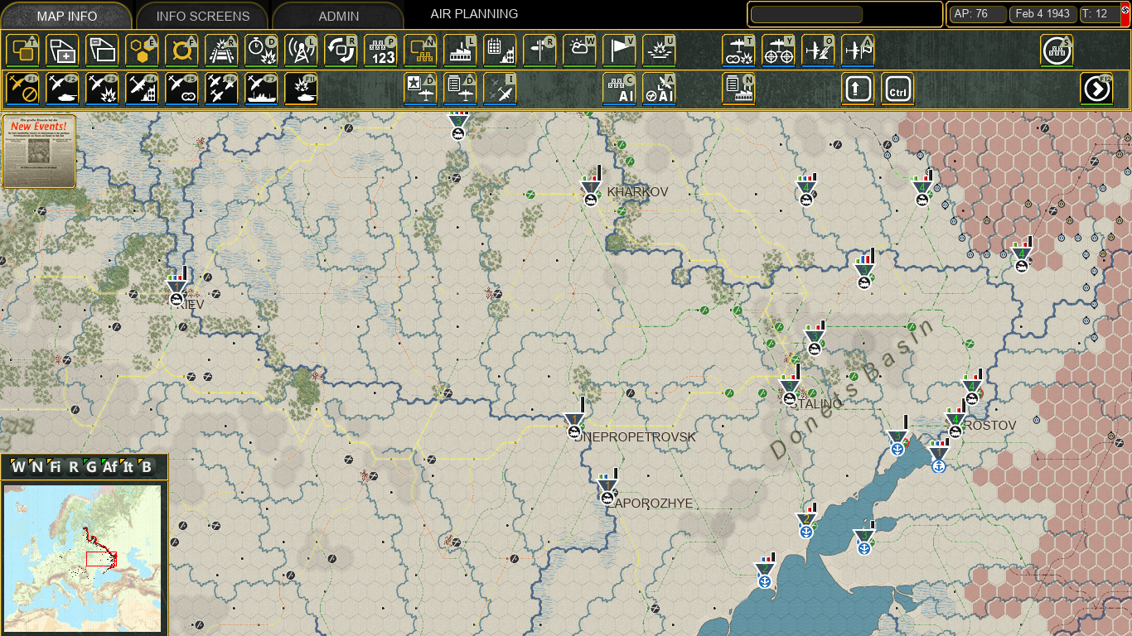Click the ground explosion icon (U)
This screenshot has height=636, width=1132.
(659, 51)
